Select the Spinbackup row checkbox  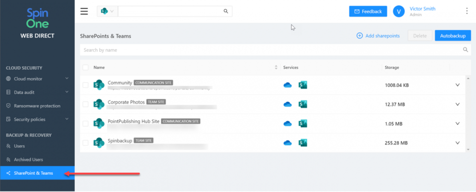(86, 143)
